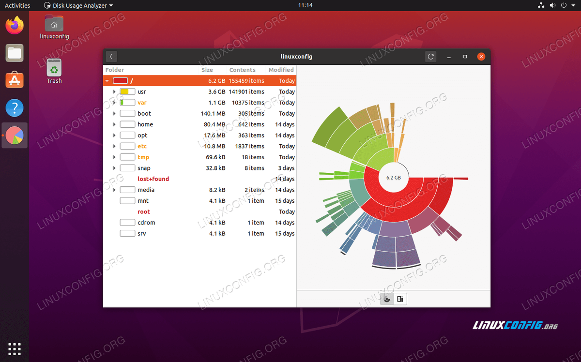Open the Activities overview
581x362 pixels.
pos(17,5)
